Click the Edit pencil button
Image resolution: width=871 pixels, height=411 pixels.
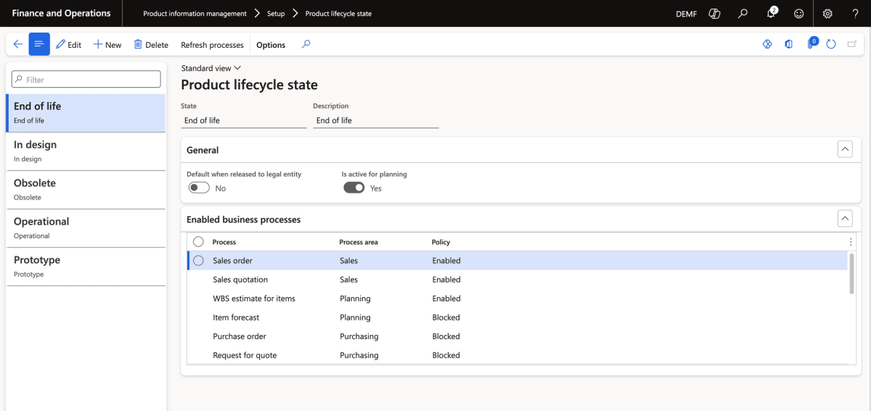point(68,44)
